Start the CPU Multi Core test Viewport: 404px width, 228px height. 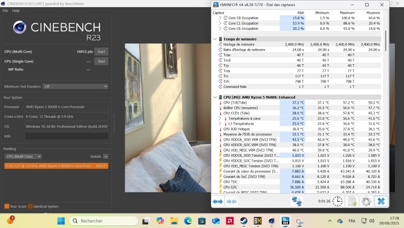(x=102, y=52)
